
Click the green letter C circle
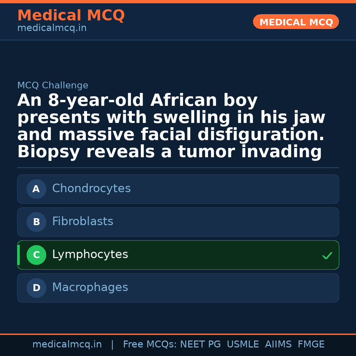click(x=36, y=255)
